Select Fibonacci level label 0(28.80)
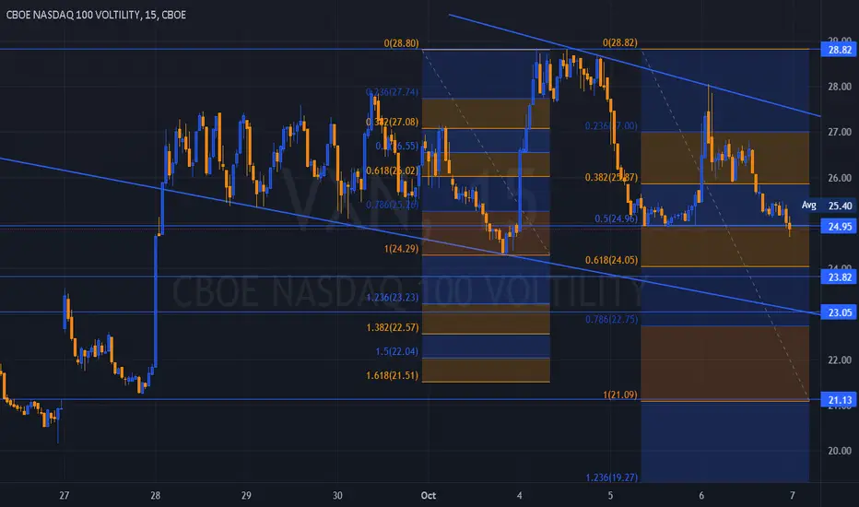 [x=401, y=42]
